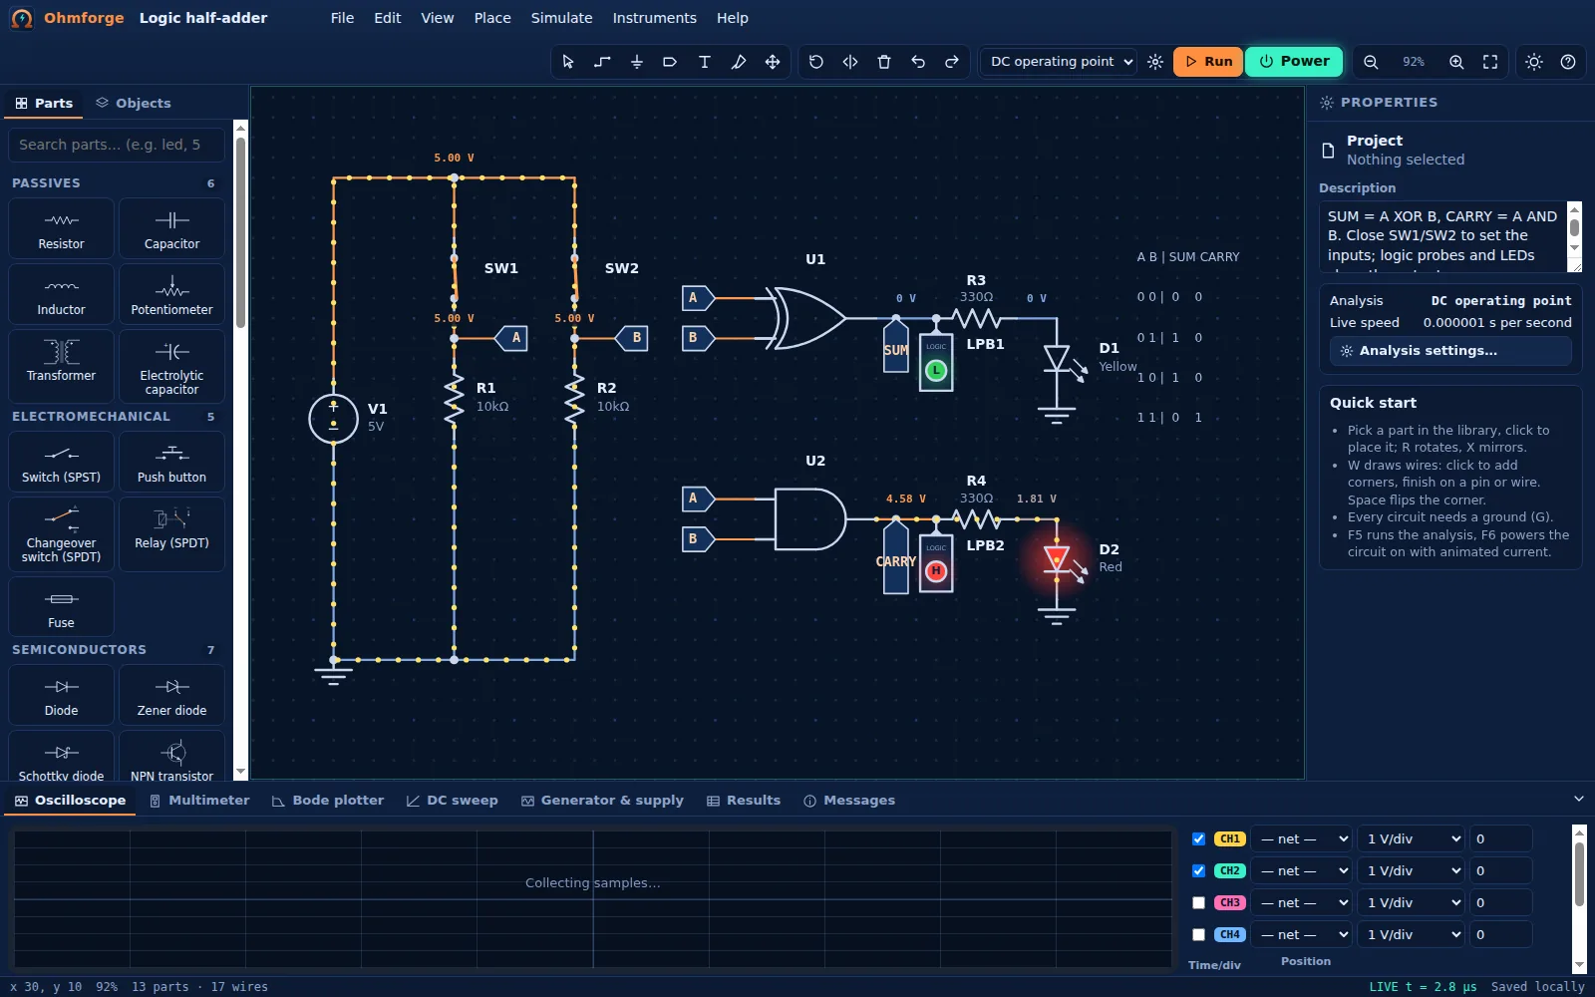The height and width of the screenshot is (997, 1595).
Task: Rotate the selected part
Action: [815, 62]
